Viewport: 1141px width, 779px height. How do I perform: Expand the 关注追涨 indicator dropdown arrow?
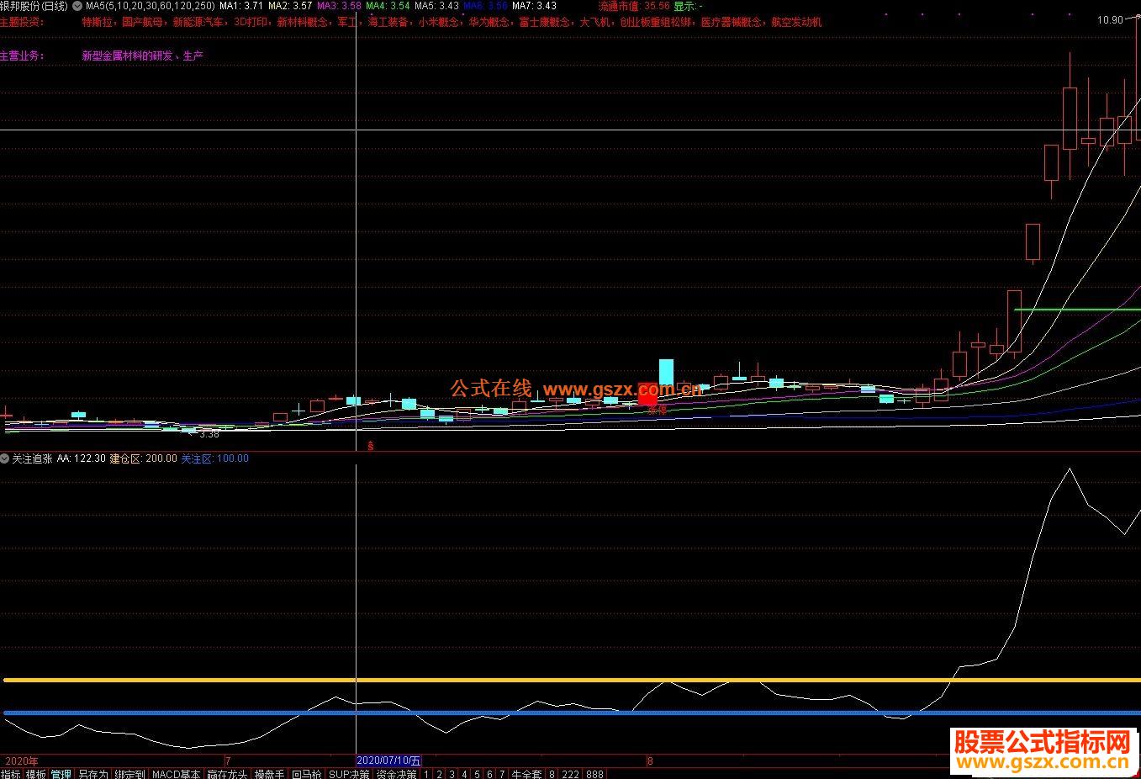pyautogui.click(x=5, y=458)
